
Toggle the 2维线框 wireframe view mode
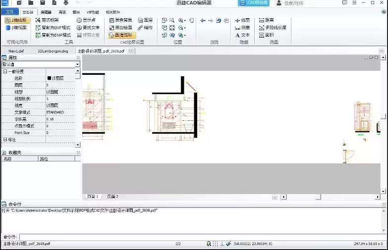coord(17,20)
